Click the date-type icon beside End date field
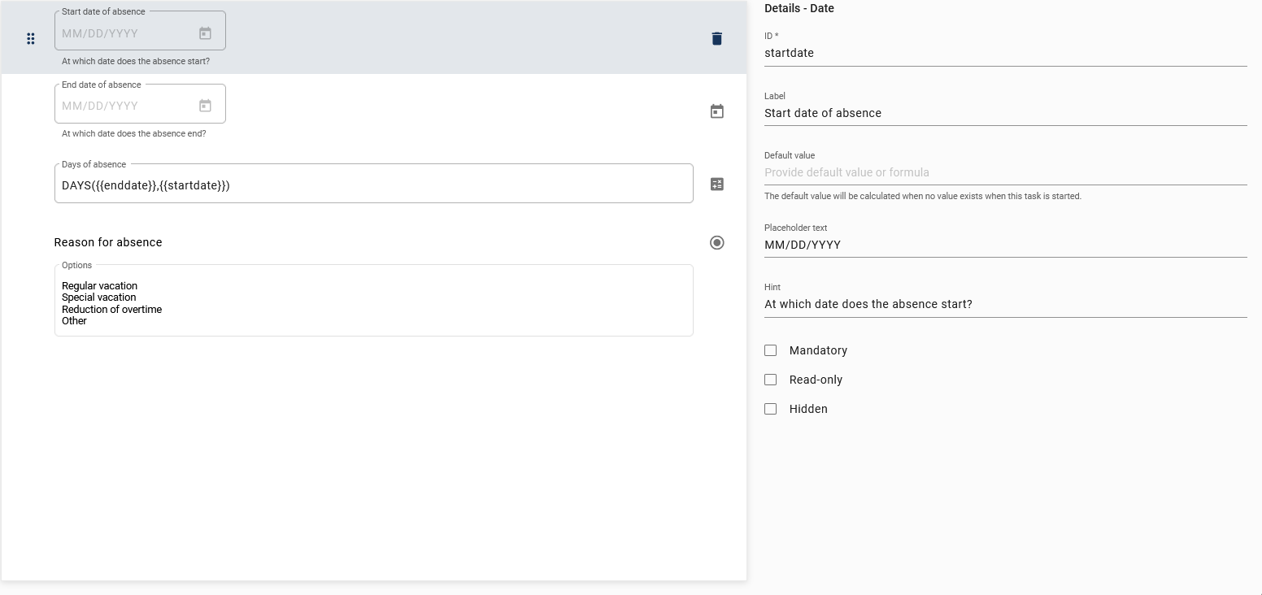Viewport: 1262px width, 595px height. 716,111
